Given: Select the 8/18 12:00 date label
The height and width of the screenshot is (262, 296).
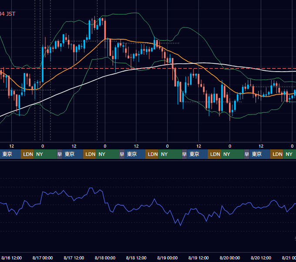Looking at the screenshot, I should (x=136, y=258).
